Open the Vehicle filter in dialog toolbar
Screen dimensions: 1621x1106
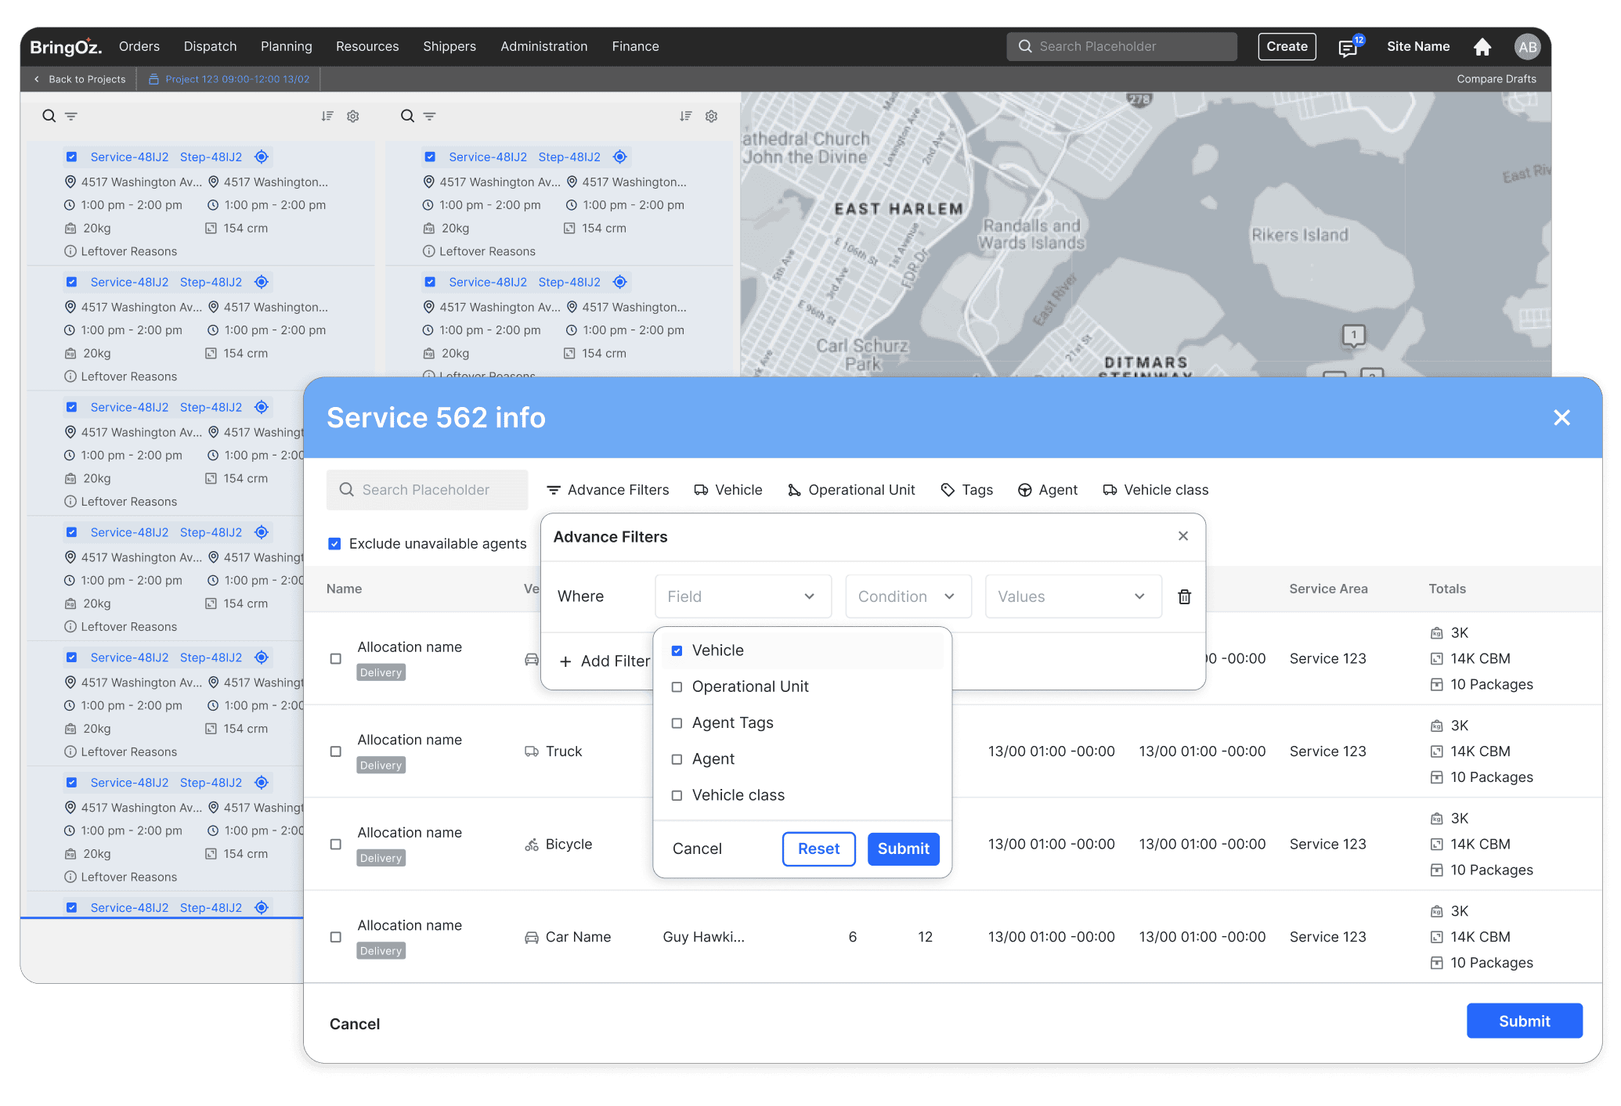coord(727,490)
